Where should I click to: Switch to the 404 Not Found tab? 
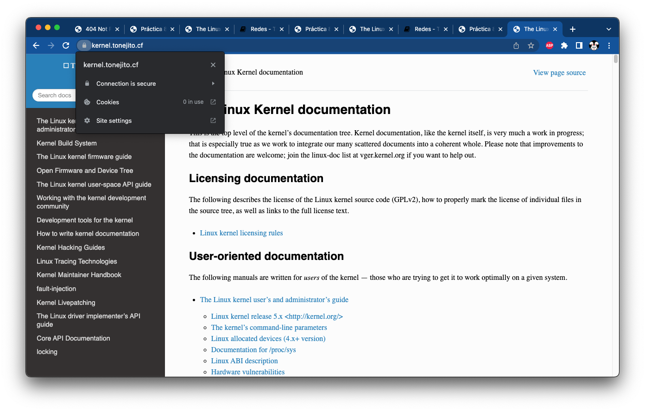click(96, 29)
